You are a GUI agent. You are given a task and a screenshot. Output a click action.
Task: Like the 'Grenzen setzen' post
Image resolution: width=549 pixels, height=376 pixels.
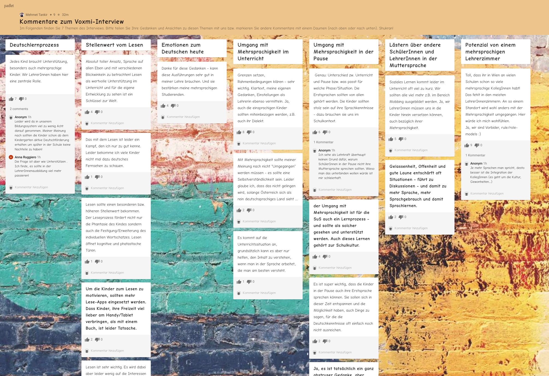point(239,132)
